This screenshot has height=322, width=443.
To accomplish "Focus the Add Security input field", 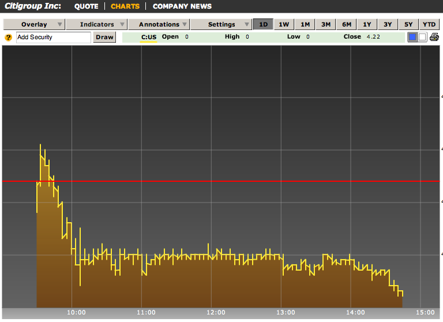I will (x=54, y=38).
